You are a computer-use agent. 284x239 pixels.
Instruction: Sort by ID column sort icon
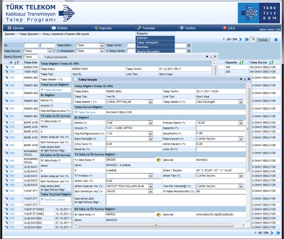coord(17,63)
